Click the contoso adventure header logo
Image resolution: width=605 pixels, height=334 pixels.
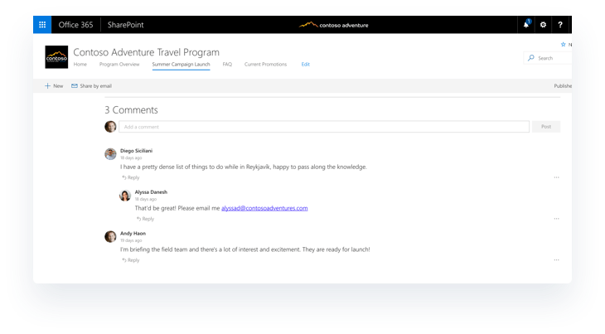tap(334, 25)
